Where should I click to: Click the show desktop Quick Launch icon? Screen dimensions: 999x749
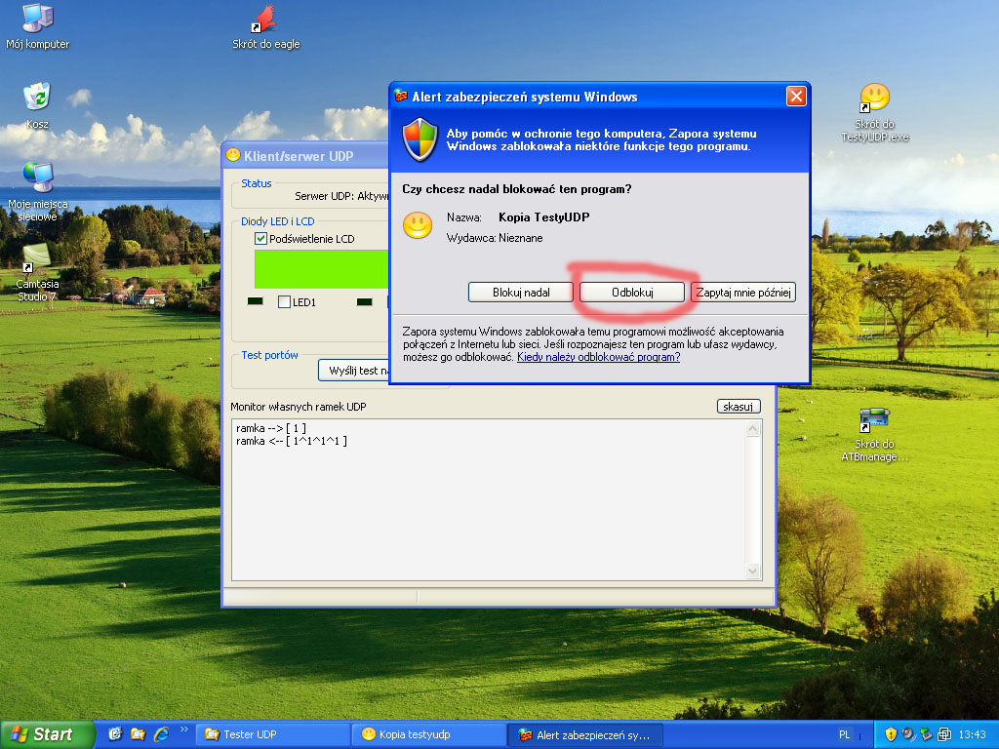coord(115,734)
